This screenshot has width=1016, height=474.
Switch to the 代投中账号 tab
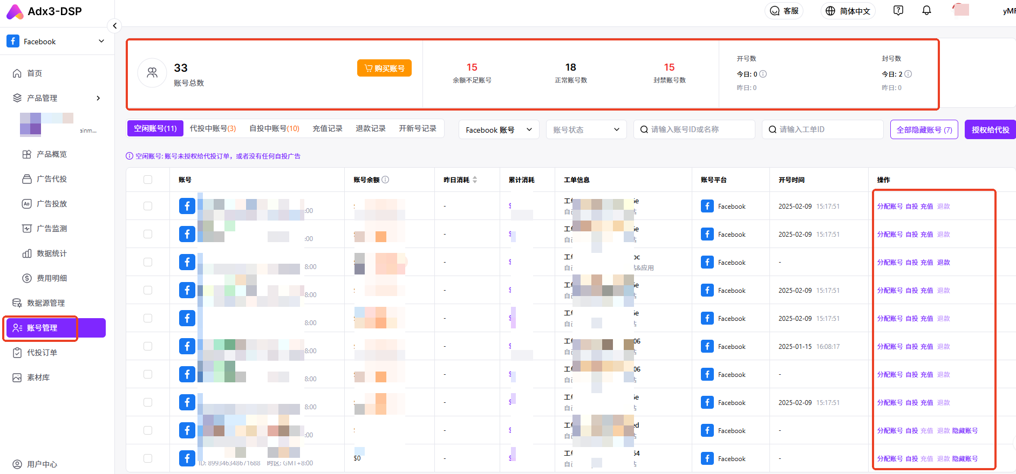coord(213,128)
